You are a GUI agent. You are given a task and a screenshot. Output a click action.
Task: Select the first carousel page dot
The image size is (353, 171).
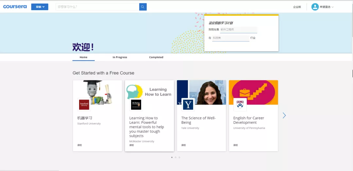(172, 157)
